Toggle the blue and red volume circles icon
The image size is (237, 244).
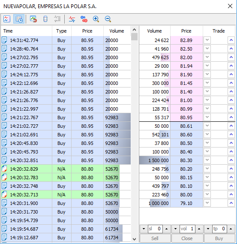coord(84,19)
